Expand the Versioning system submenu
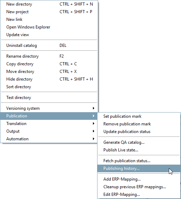The height and width of the screenshot is (199, 181). pos(49,108)
